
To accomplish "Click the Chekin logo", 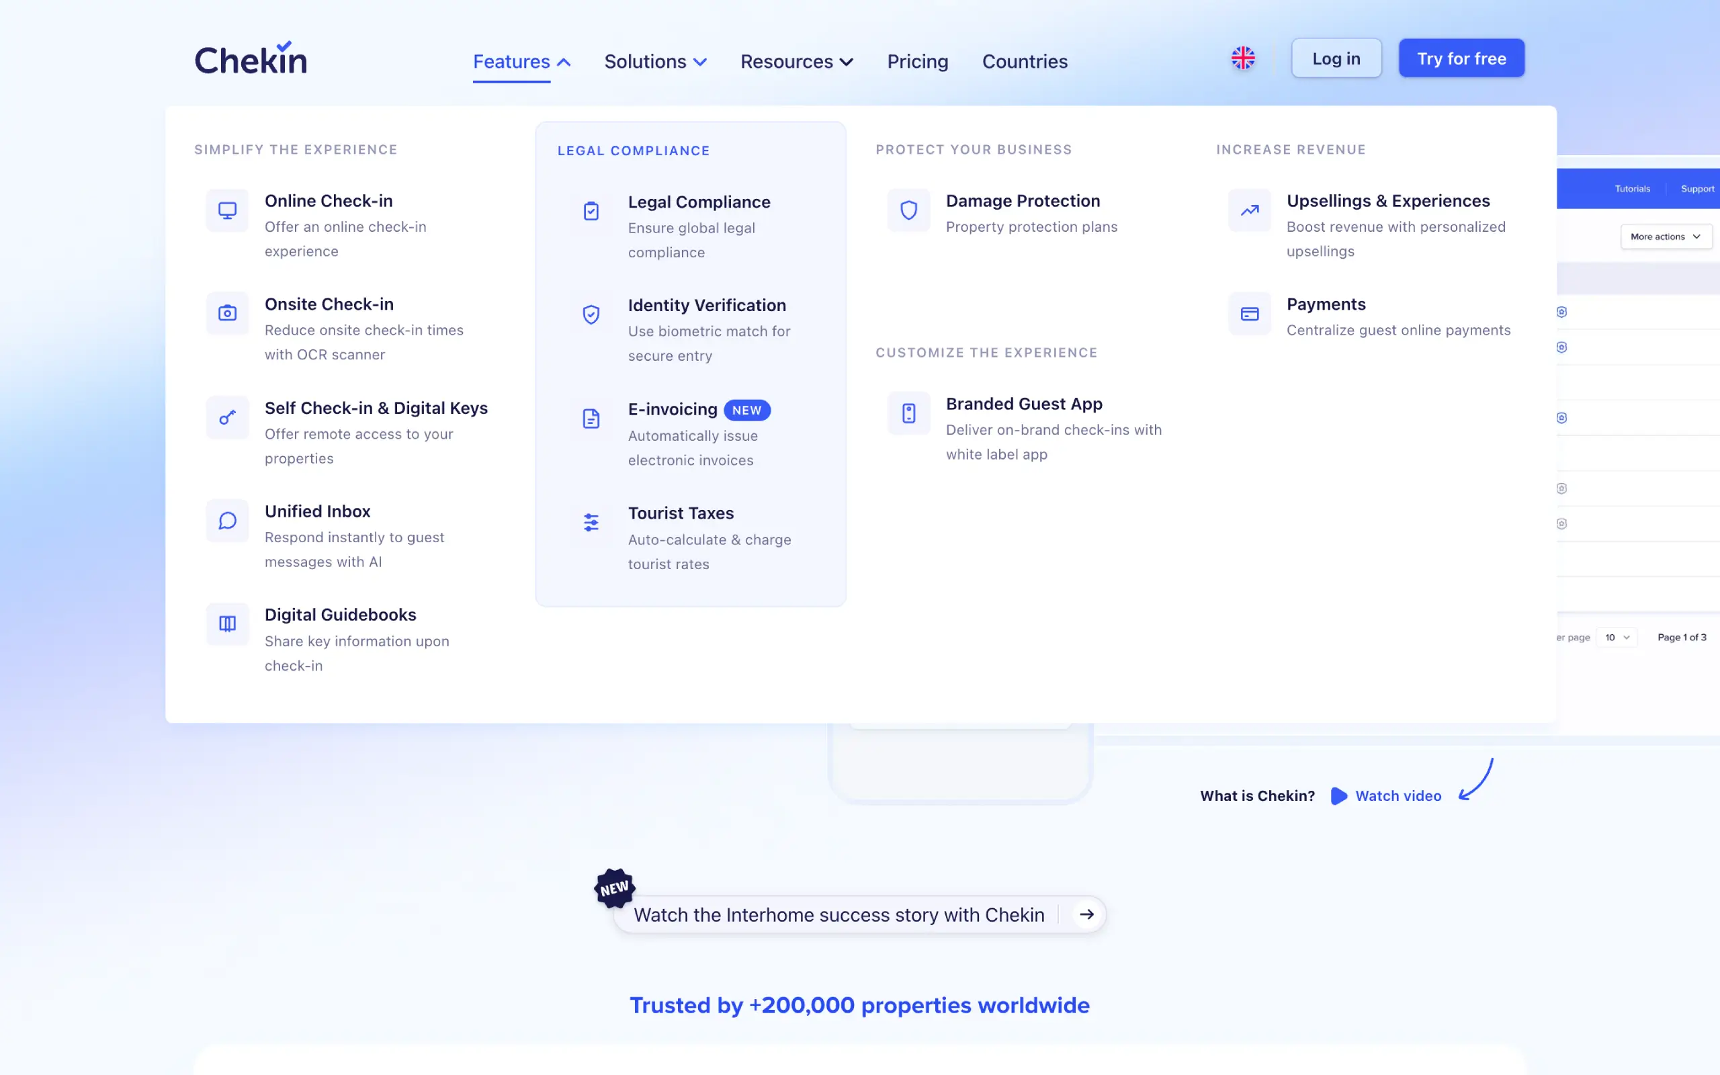I will (x=251, y=58).
